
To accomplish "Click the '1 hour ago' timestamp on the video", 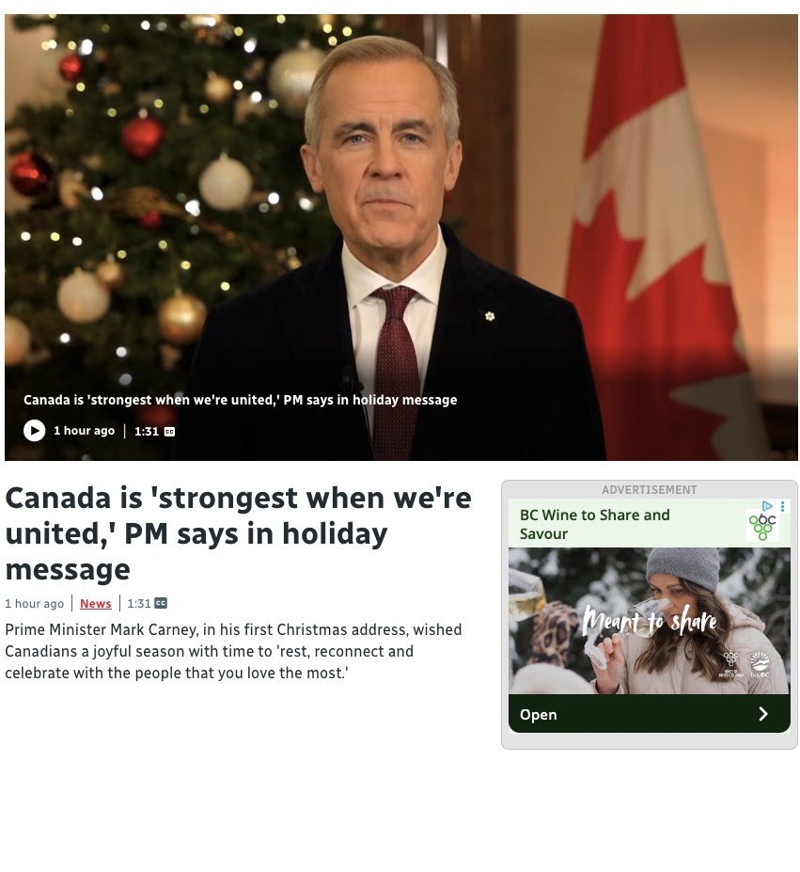I will [84, 431].
